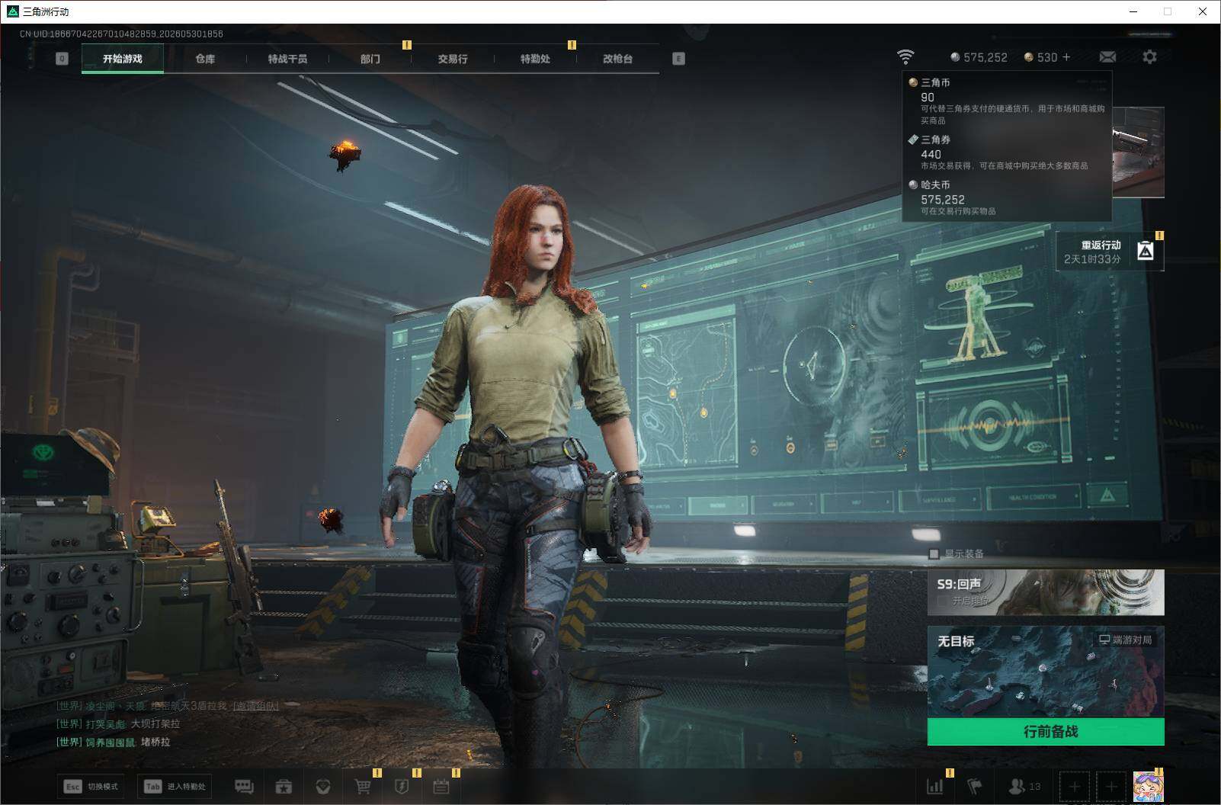Image resolution: width=1221 pixels, height=805 pixels.
Task: Click the Tab 进入特勤处 button
Action: pyautogui.click(x=175, y=787)
